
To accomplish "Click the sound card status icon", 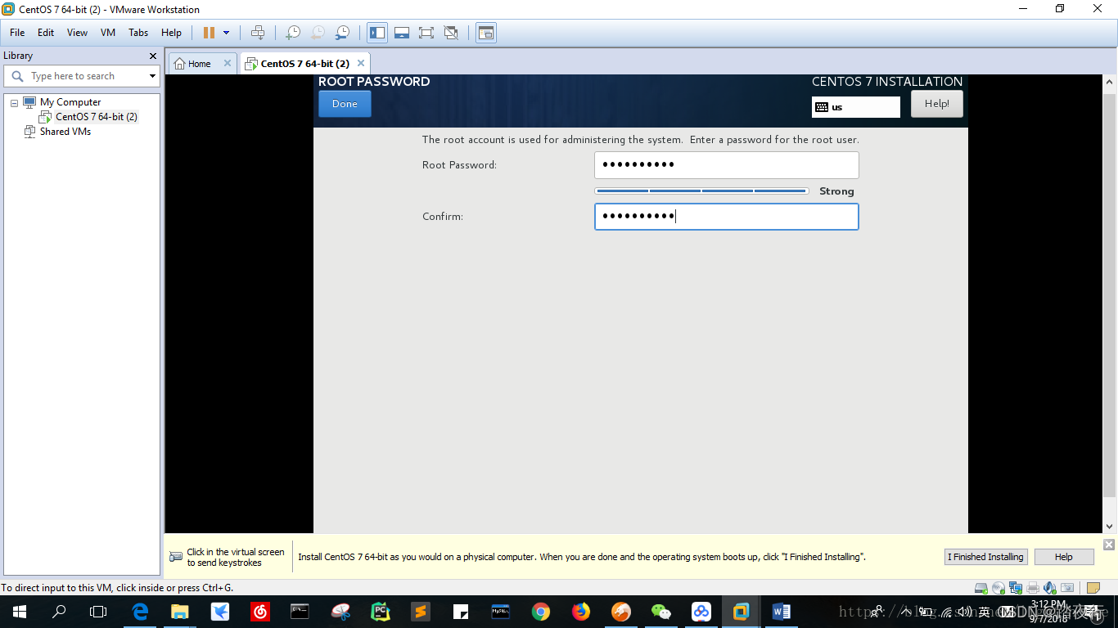I will click(1050, 588).
